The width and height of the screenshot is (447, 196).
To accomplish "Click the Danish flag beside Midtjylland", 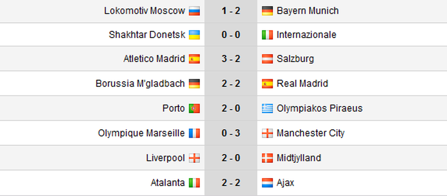I will point(267,158).
